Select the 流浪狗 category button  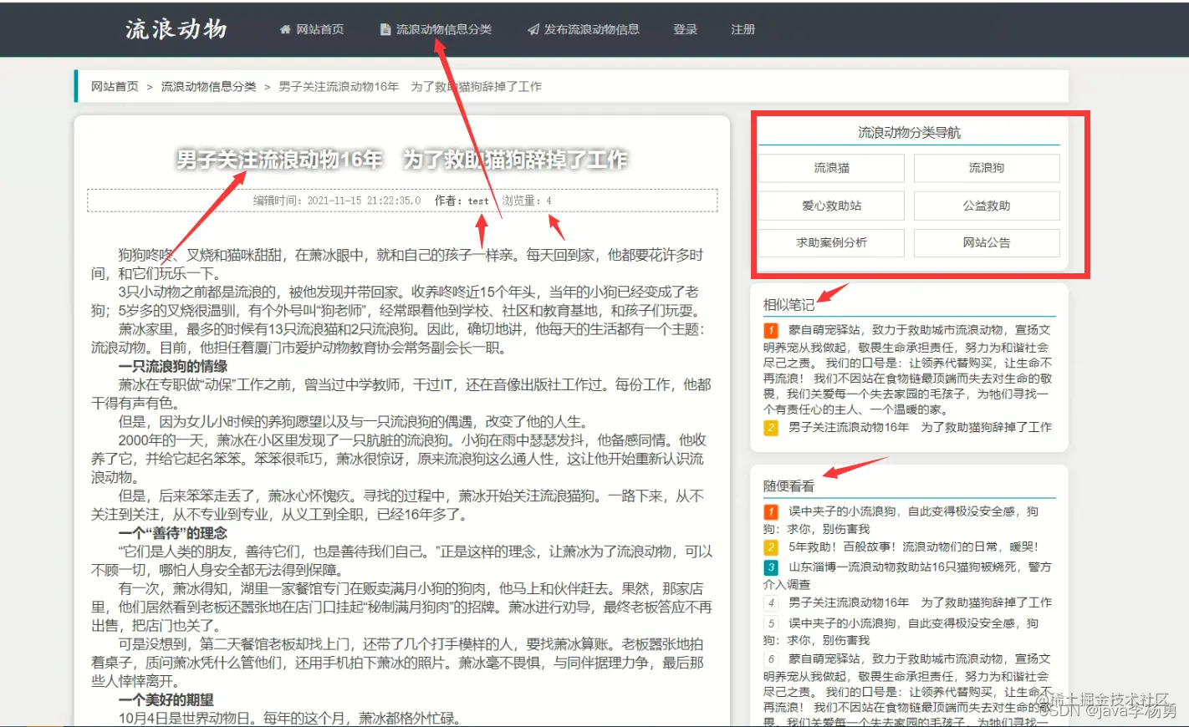tap(987, 168)
